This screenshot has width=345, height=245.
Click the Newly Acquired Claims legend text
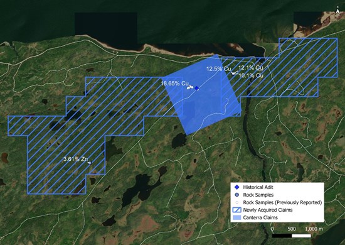point(268,210)
